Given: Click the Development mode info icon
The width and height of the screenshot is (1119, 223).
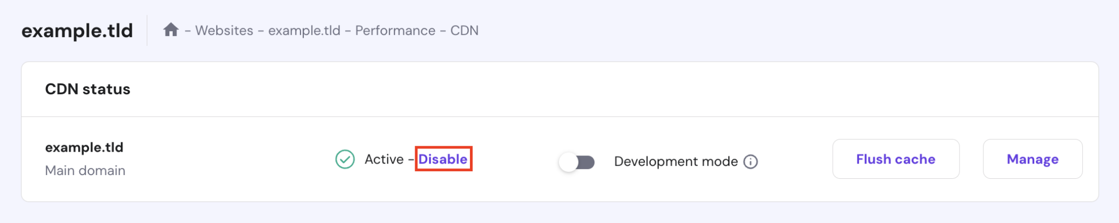Looking at the screenshot, I should (x=751, y=162).
